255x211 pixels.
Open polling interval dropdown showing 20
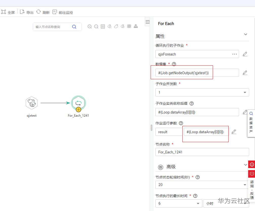coord(202,185)
